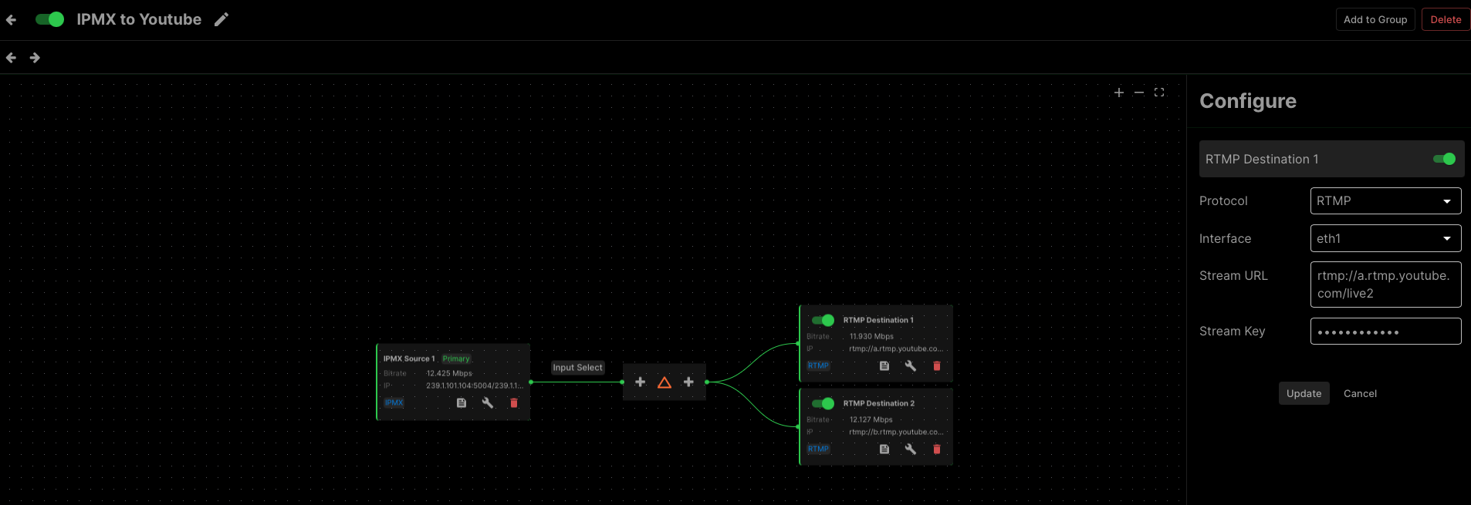Delete IPMX Source 1 with trash icon

[x=514, y=402]
